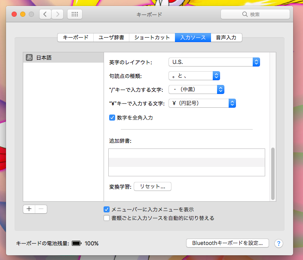Image resolution: width=303 pixels, height=260 pixels.
Task: Click the 追加辞書 list box
Action: click(x=187, y=162)
